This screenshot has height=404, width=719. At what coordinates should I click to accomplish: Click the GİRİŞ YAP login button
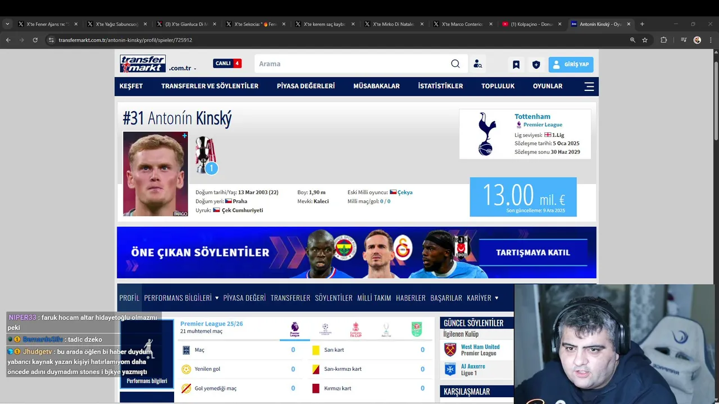coord(571,65)
